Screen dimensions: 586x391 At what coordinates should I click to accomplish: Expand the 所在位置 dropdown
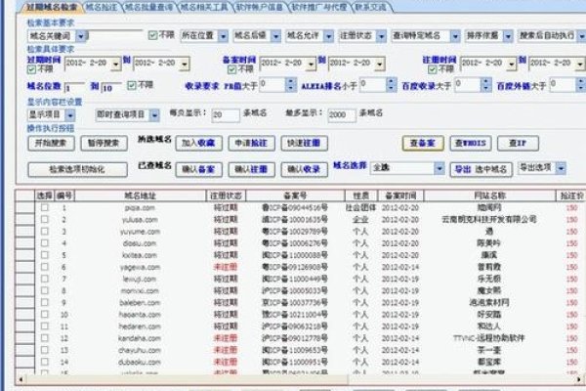(x=223, y=36)
